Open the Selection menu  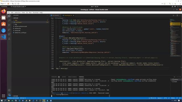tap(17, 12)
